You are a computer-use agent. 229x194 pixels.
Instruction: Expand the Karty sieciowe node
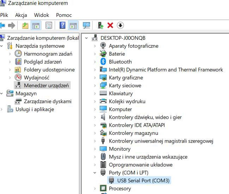point(95,86)
